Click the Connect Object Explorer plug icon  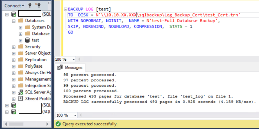click(30, 6)
